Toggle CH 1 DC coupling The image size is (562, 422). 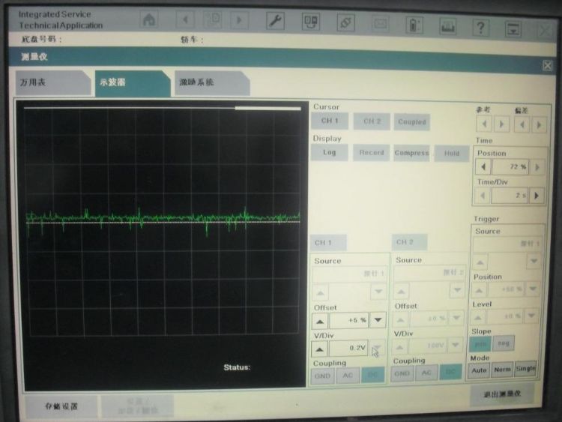[x=372, y=375]
